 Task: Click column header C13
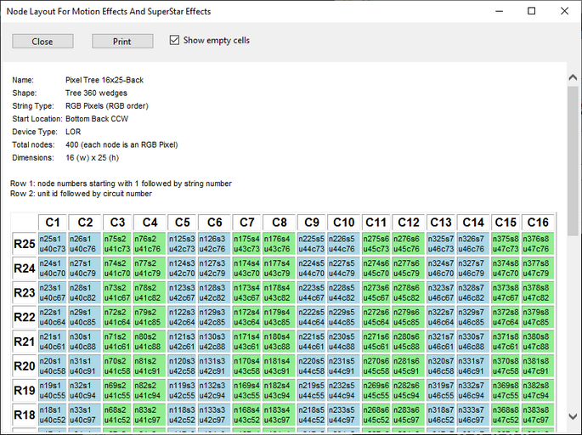click(441, 223)
